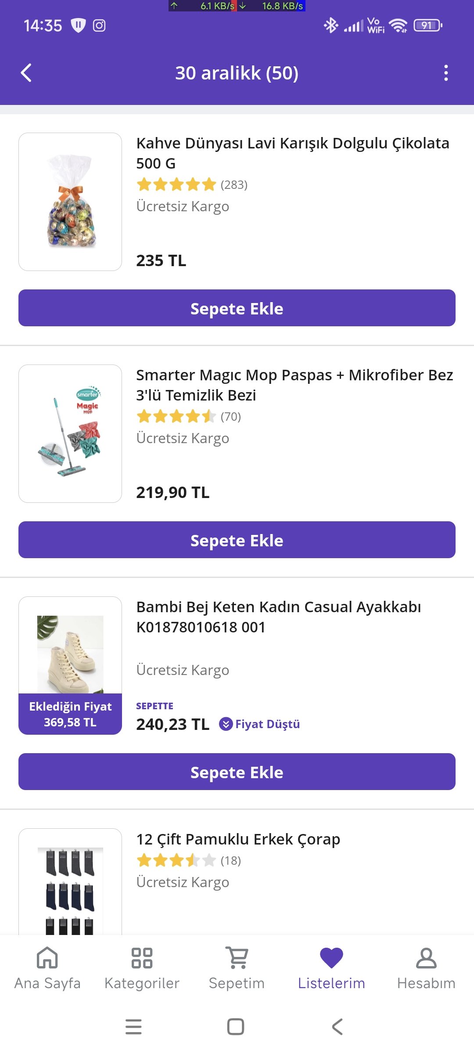474x1054 pixels.
Task: Open 12 Çift Pamuklu Erkek Çorap title
Action: pos(238,839)
